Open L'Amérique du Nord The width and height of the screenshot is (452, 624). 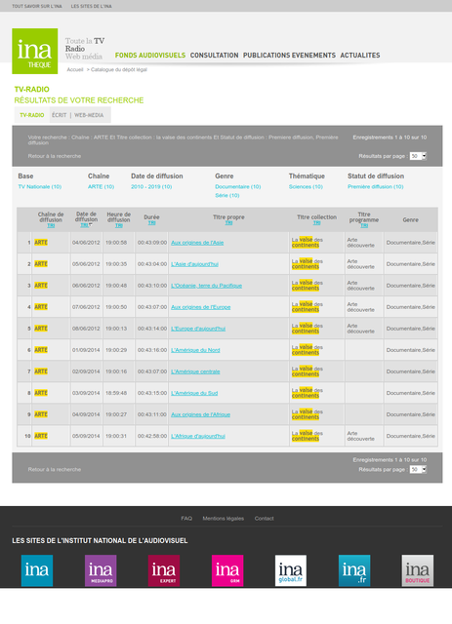click(195, 350)
